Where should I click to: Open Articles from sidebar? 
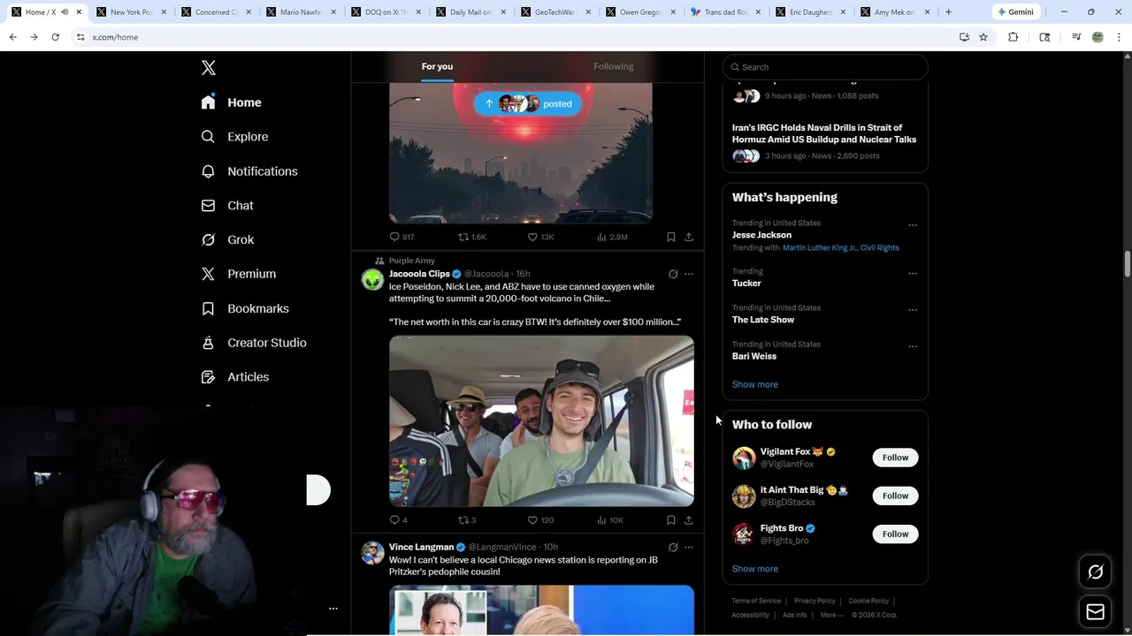click(235, 377)
